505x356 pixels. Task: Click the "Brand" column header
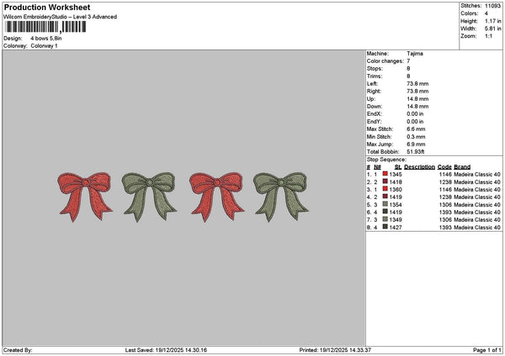[x=462, y=167]
